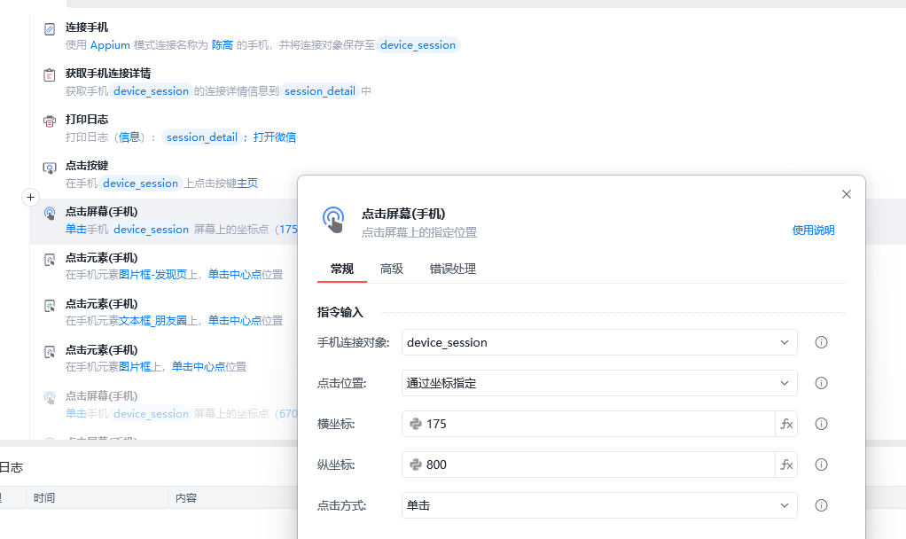This screenshot has width=906, height=539.
Task: Click the 连接手机 step icon
Action: [50, 29]
